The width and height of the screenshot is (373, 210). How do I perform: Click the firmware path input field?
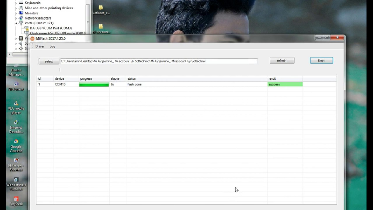pyautogui.click(x=159, y=61)
